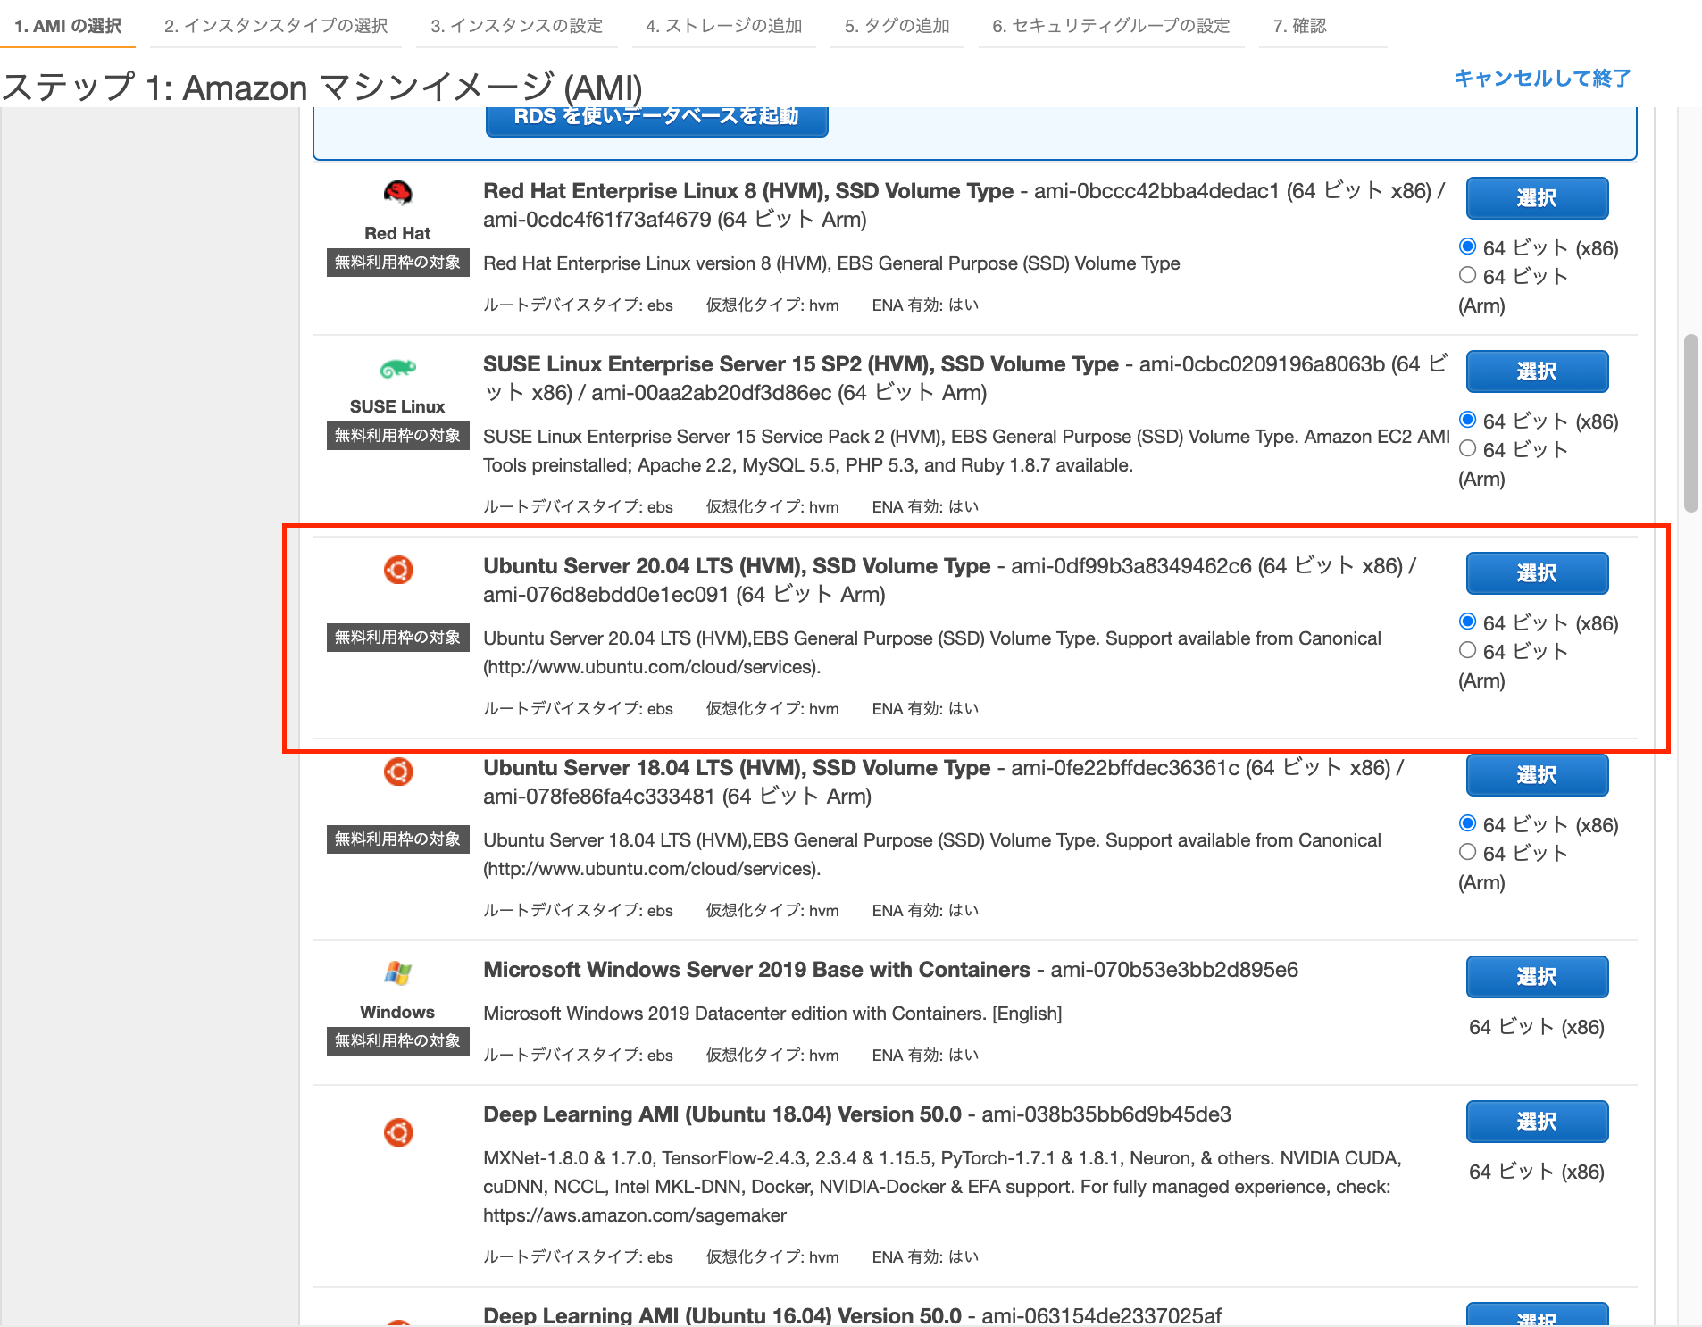Select 64-bit x86 for Ubuntu Server 18.04

pos(1467,823)
